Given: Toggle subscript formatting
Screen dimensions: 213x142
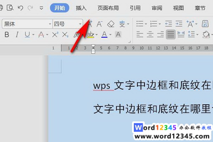Looking at the screenshot, I should point(65,34).
